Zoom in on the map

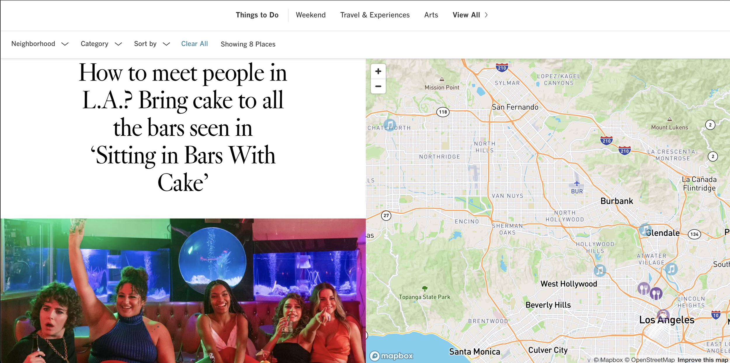coord(378,71)
